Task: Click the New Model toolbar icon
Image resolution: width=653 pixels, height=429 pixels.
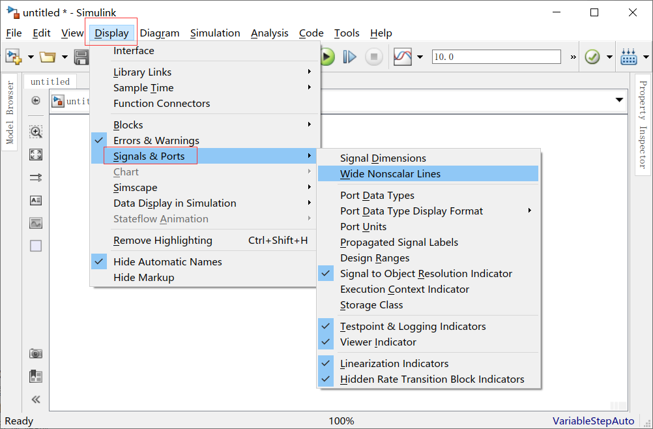Action: pos(14,57)
